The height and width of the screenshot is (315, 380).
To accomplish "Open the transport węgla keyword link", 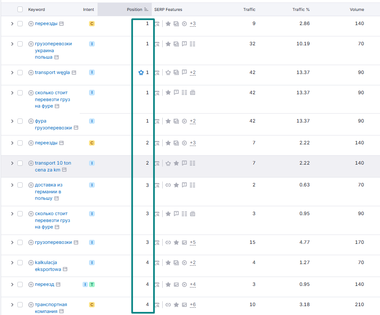I will pos(52,72).
